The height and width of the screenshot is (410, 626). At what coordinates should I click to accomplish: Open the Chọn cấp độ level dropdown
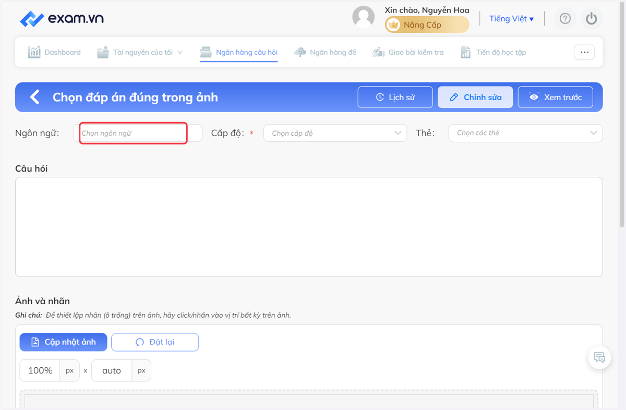[x=335, y=133]
